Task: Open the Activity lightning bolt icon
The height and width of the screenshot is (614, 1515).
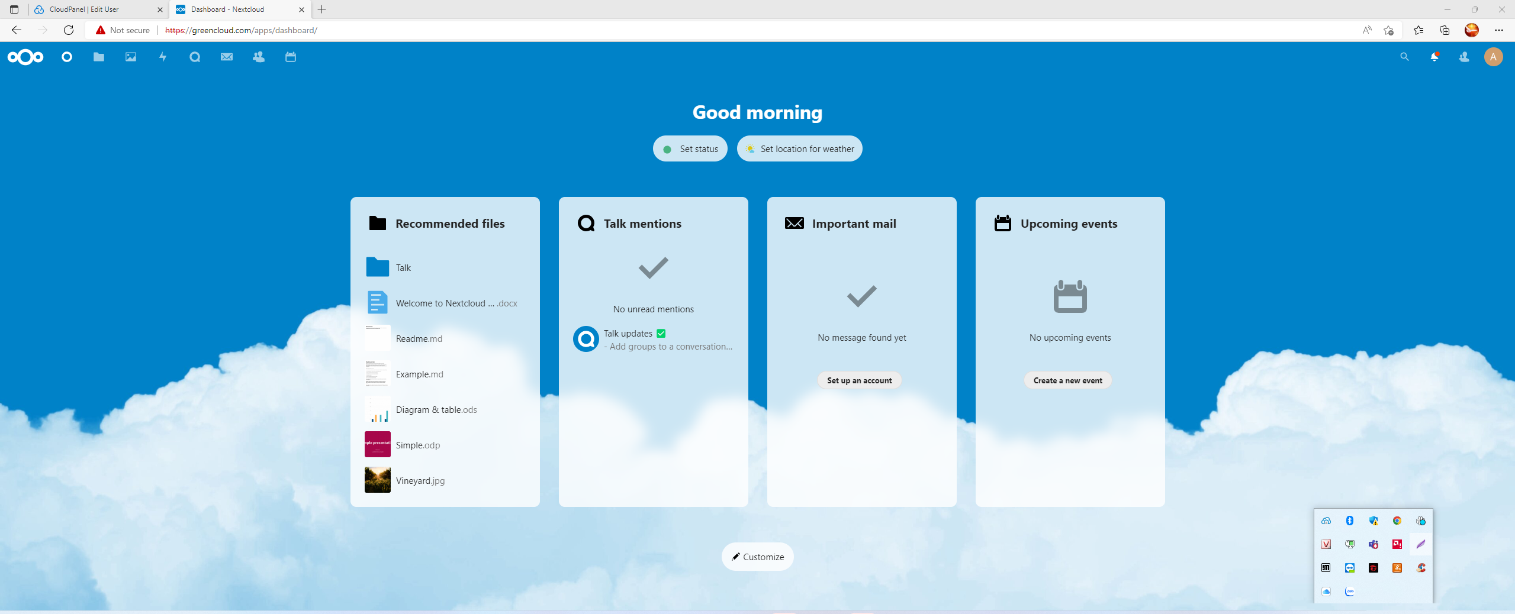Action: (163, 57)
